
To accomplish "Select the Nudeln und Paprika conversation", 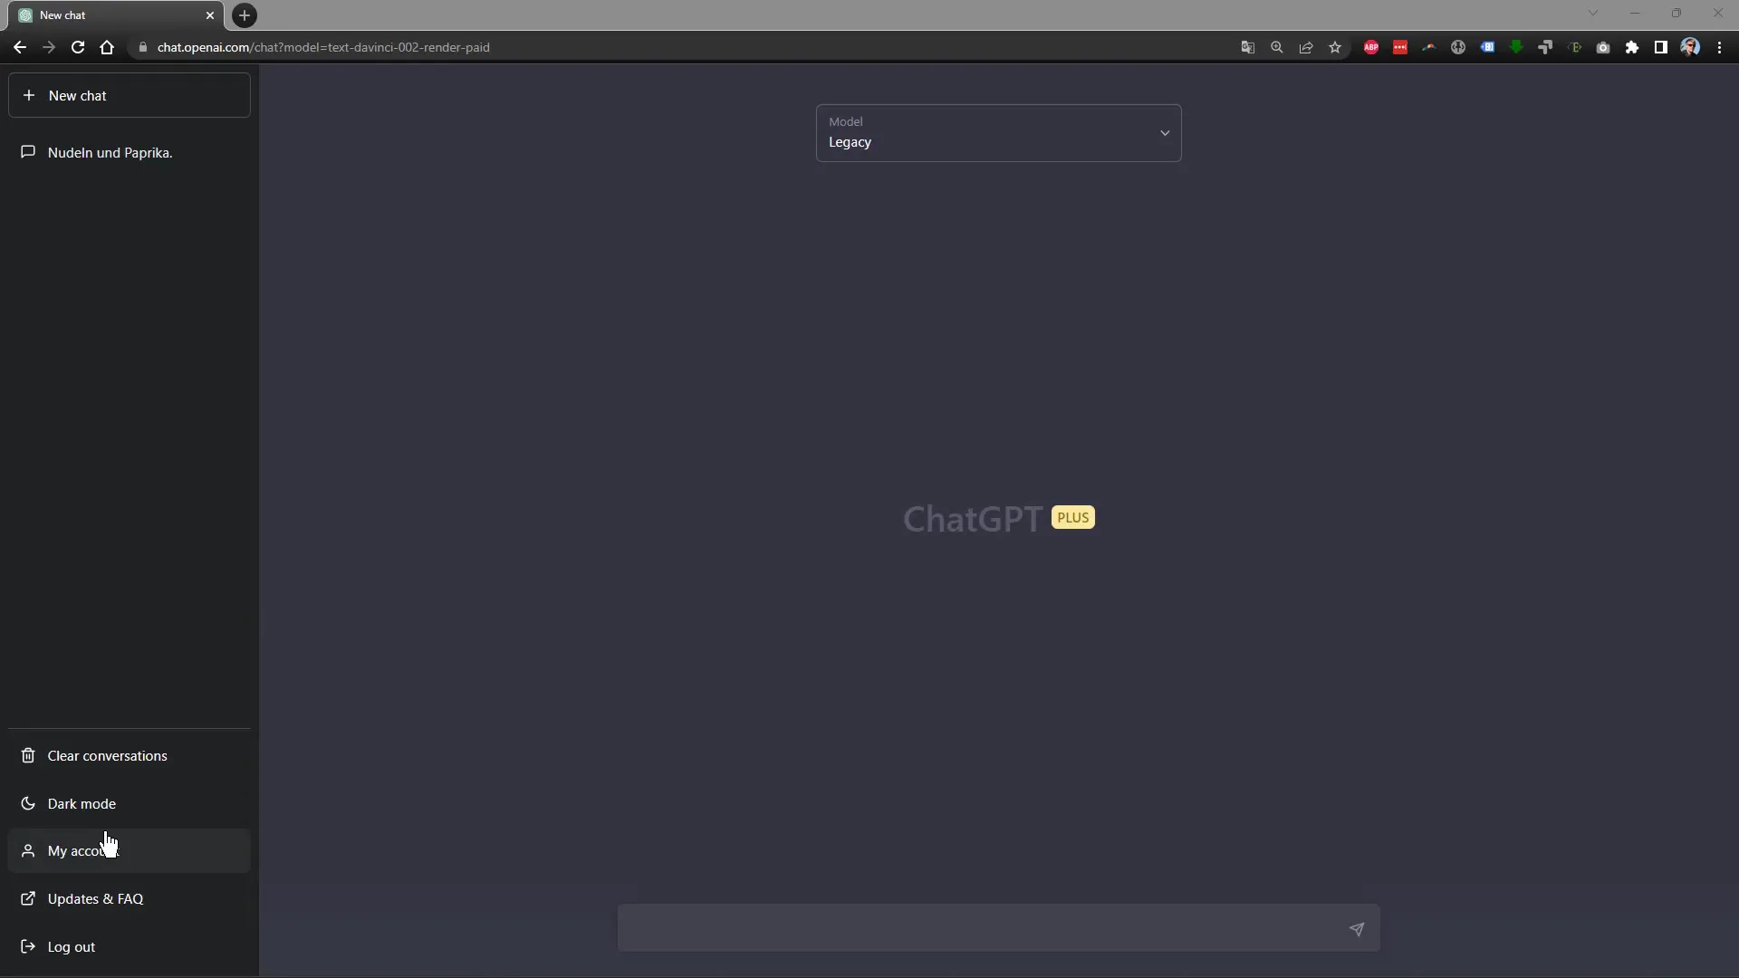I will pyautogui.click(x=110, y=151).
